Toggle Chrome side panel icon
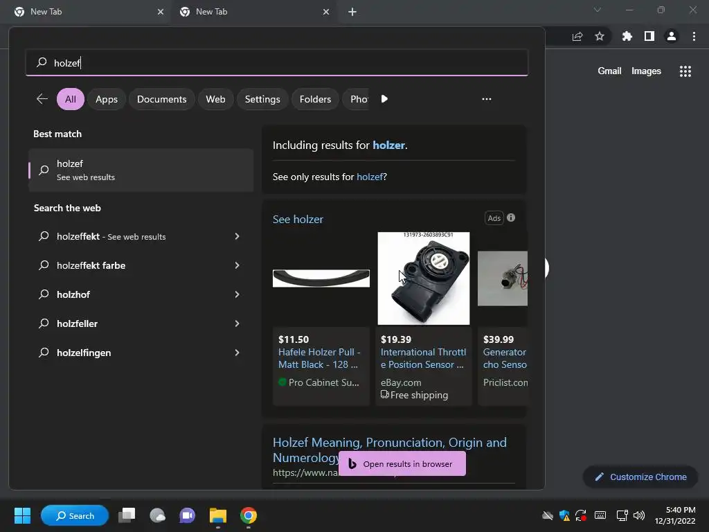709x532 pixels. tap(649, 36)
